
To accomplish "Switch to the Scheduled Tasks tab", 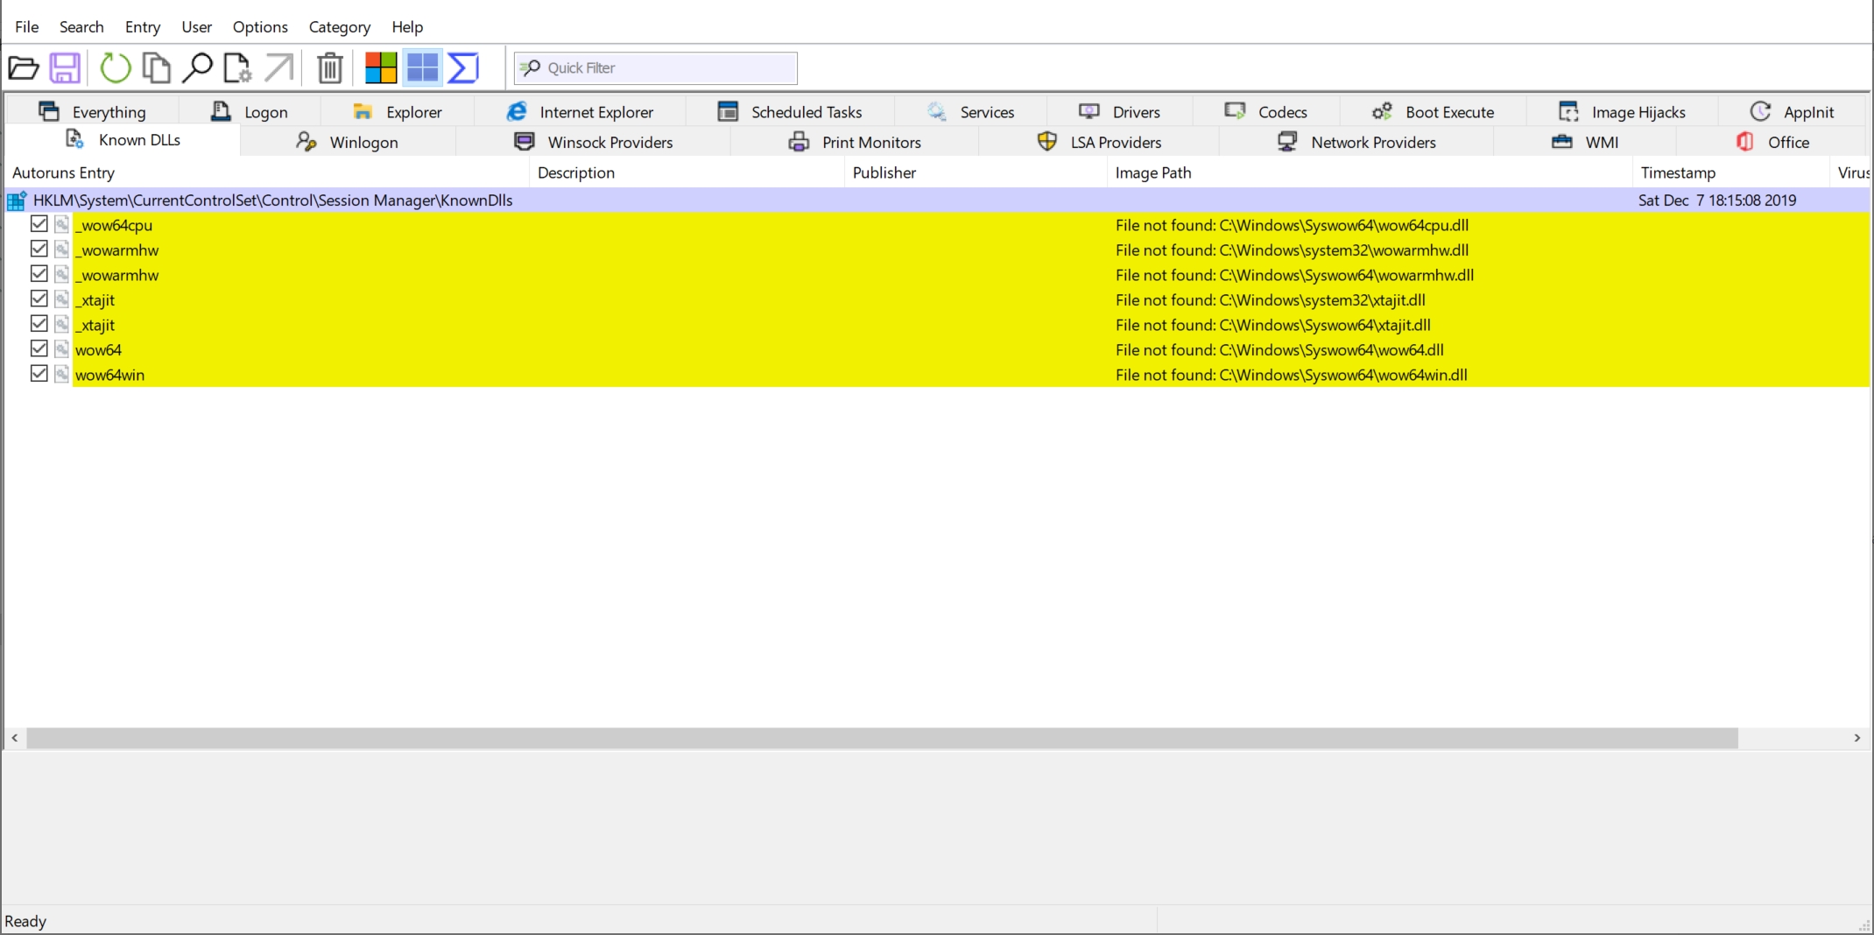I will (x=790, y=111).
